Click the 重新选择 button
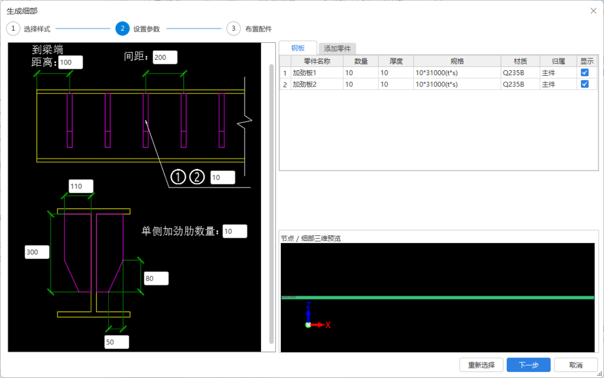Viewport: 604px width, 378px height. pos(481,365)
